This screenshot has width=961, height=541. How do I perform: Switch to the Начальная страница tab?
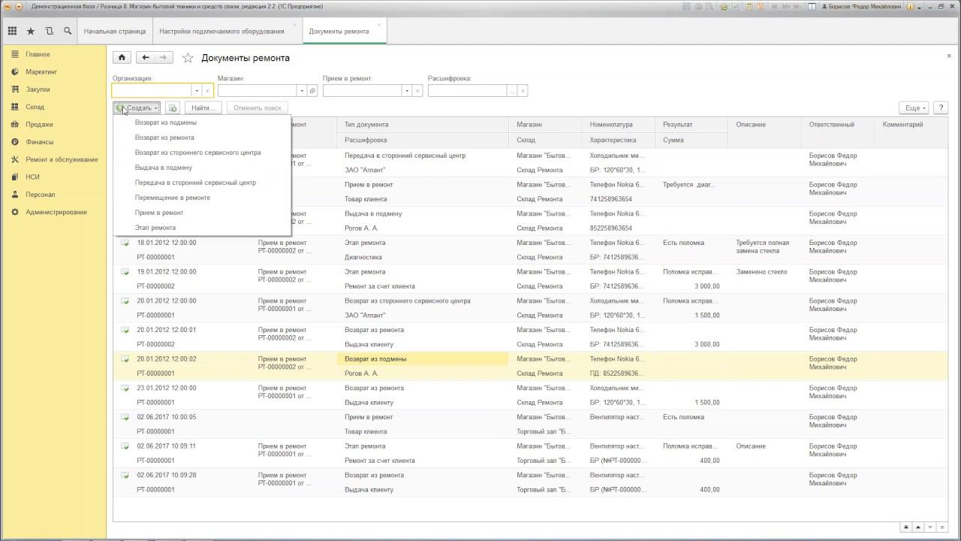[115, 32]
